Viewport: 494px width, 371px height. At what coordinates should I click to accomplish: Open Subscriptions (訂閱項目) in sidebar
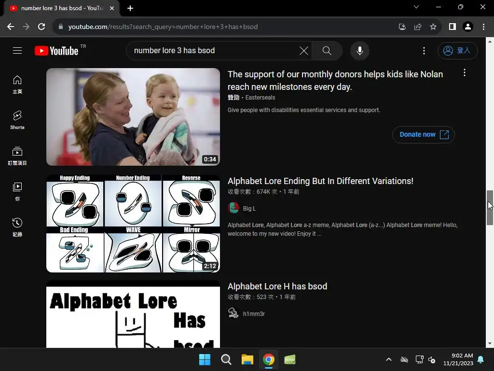(17, 156)
